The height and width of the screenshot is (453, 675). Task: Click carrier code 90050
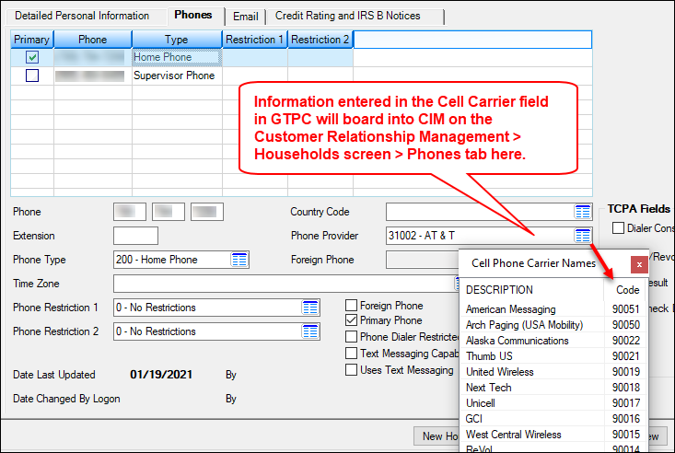click(x=626, y=325)
